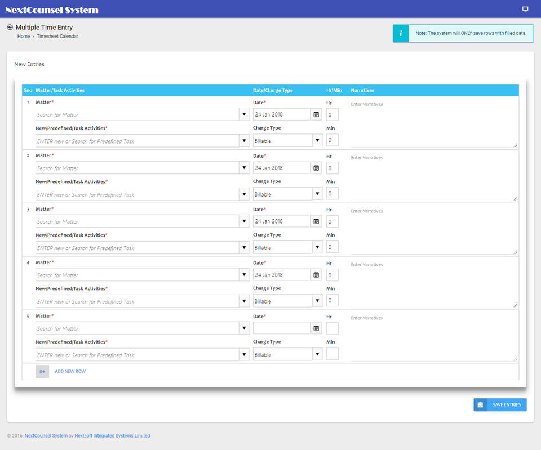Go to Home in the breadcrumb
The height and width of the screenshot is (450, 541).
pyautogui.click(x=24, y=37)
